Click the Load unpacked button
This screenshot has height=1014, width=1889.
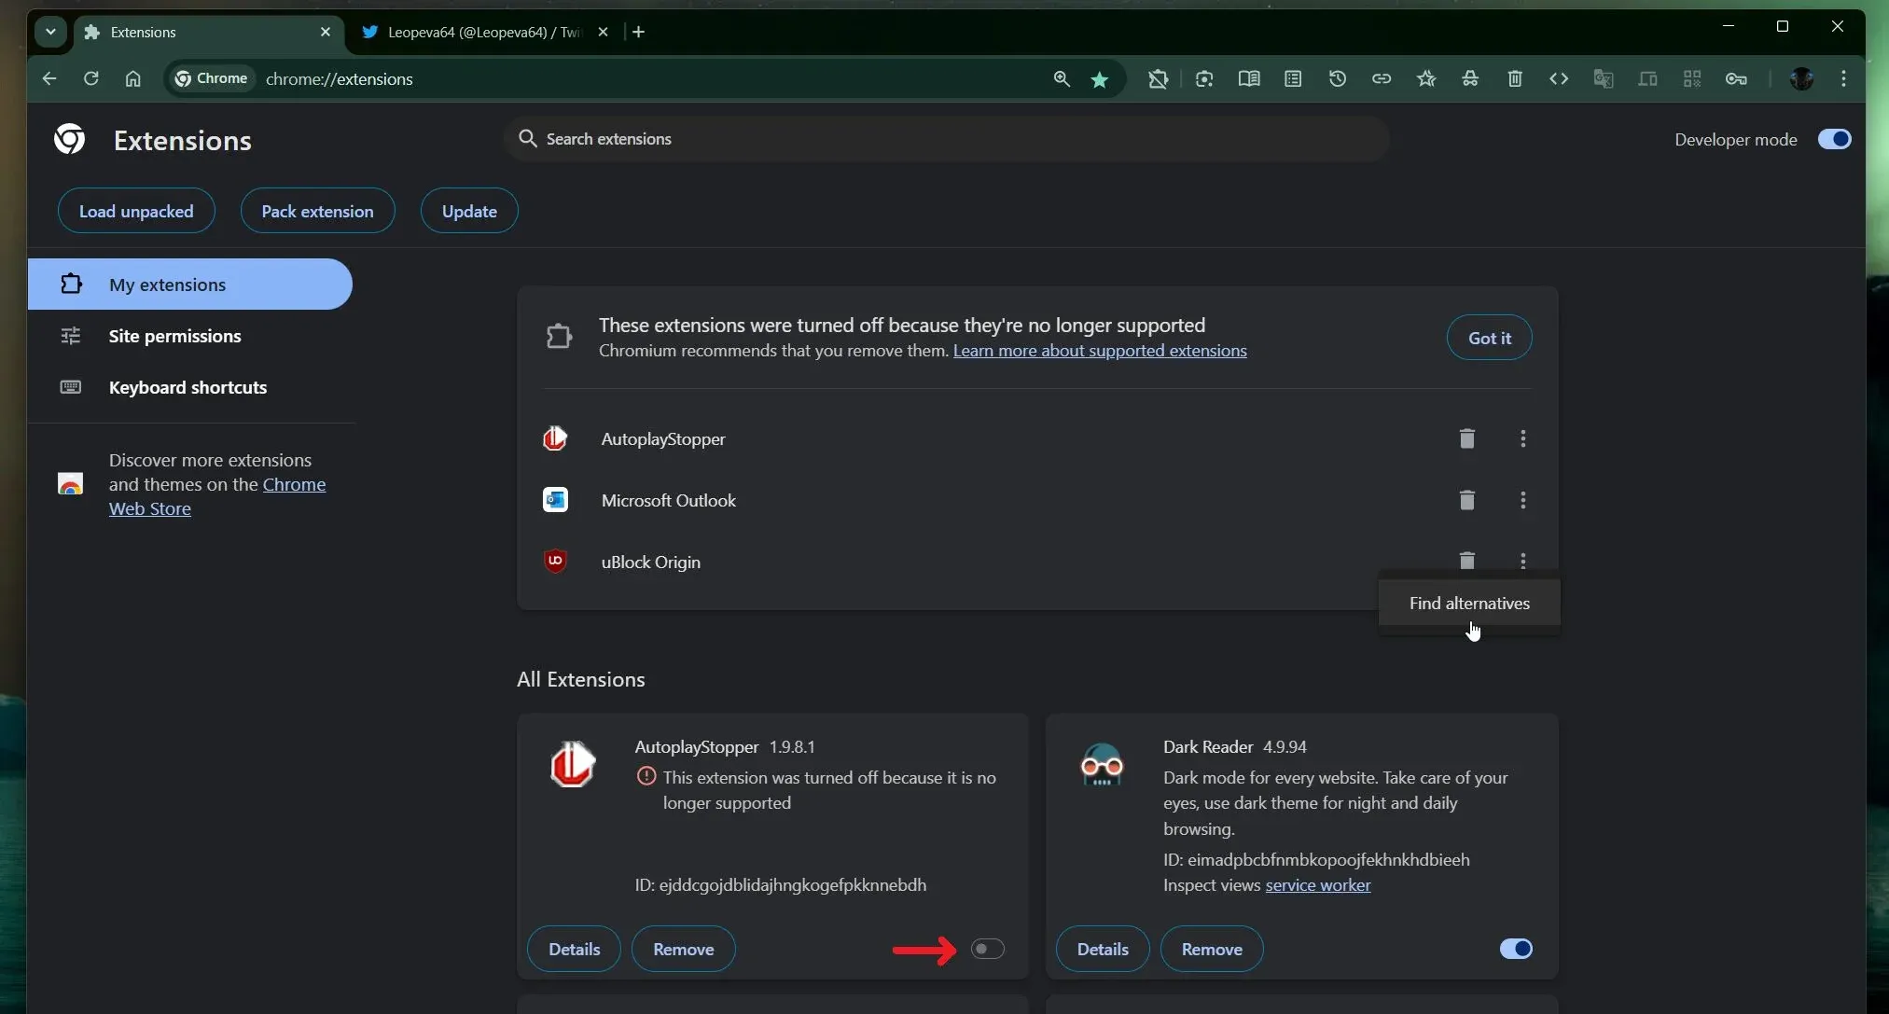coord(136,212)
